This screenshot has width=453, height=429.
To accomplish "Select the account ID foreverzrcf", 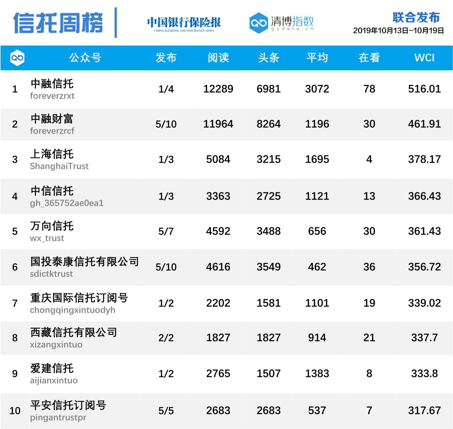I will 52,131.
